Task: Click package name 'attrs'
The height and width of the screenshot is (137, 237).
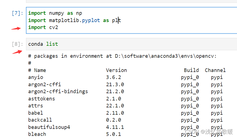Action: pos(35,106)
